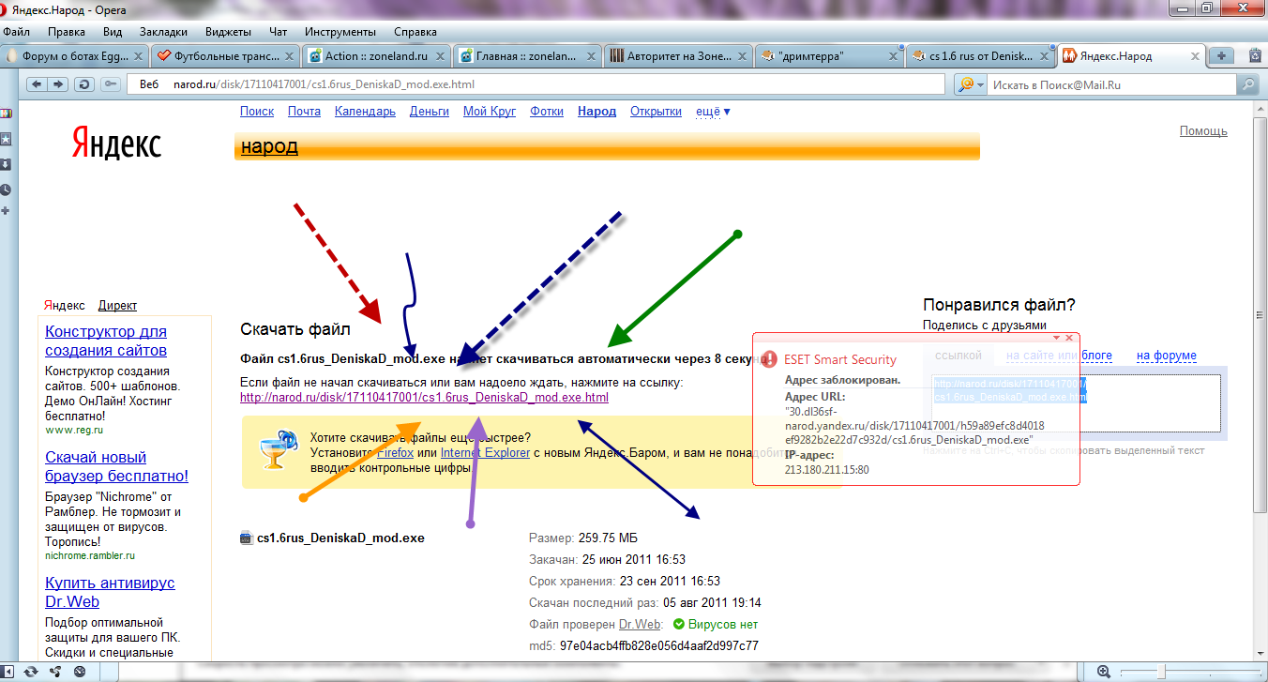Open the 'Купить антивирус Dr.Web' ad link
The width and height of the screenshot is (1268, 682).
coord(110,593)
